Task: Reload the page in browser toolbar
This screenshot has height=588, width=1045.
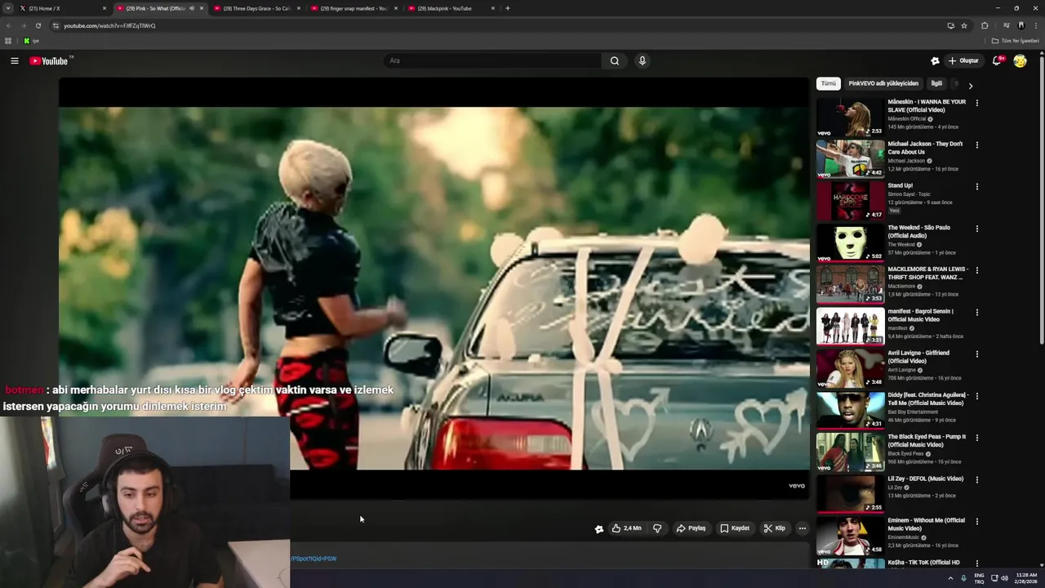Action: pos(38,25)
